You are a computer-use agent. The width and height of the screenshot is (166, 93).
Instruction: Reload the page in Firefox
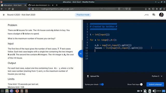click(x=9, y=9)
